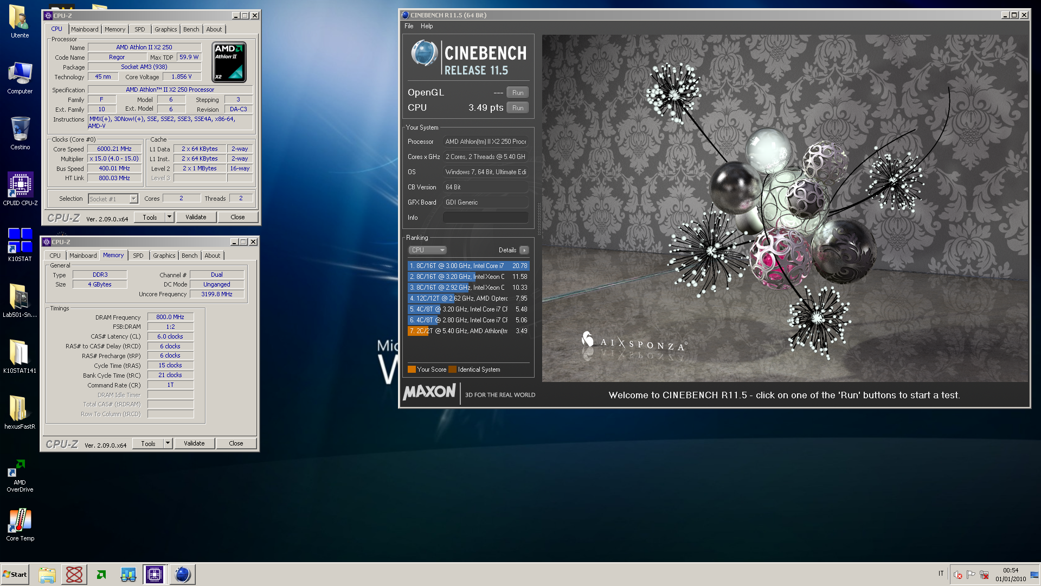Open the Socket #1 selection dropdown
1041x586 pixels.
[113, 199]
